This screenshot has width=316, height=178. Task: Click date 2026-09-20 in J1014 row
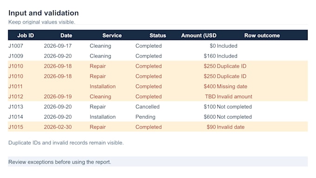pyautogui.click(x=58, y=117)
